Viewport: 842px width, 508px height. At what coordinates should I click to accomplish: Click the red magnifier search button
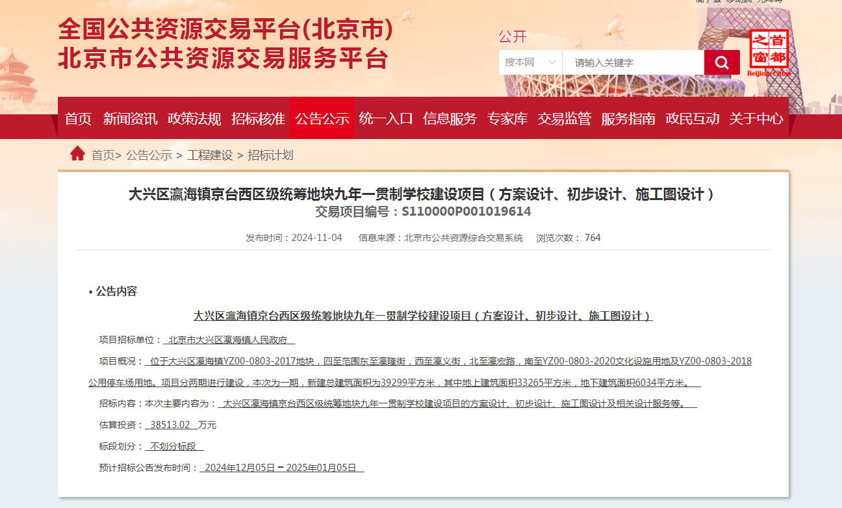tap(722, 62)
